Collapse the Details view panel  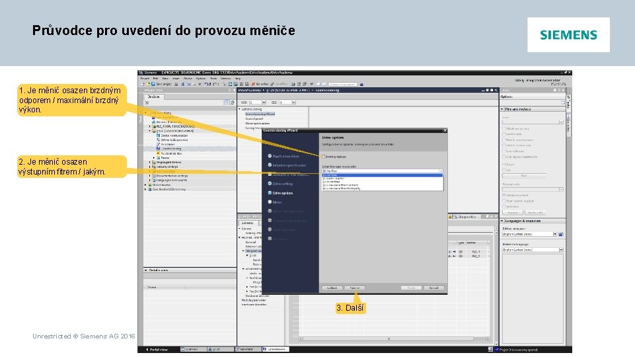[x=146, y=270]
